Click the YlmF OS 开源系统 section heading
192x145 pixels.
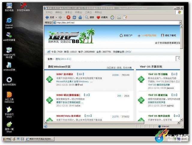151,67
